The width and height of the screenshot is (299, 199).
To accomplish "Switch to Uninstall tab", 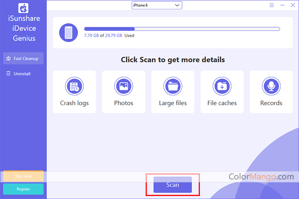I will click(23, 74).
